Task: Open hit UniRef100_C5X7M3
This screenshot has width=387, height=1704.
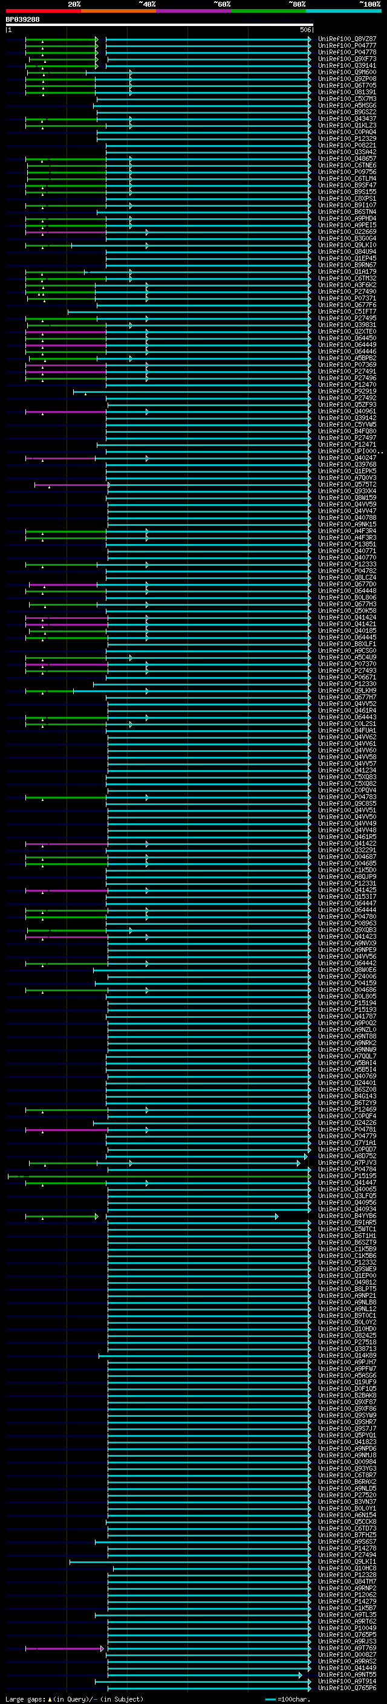Action: 347,99
